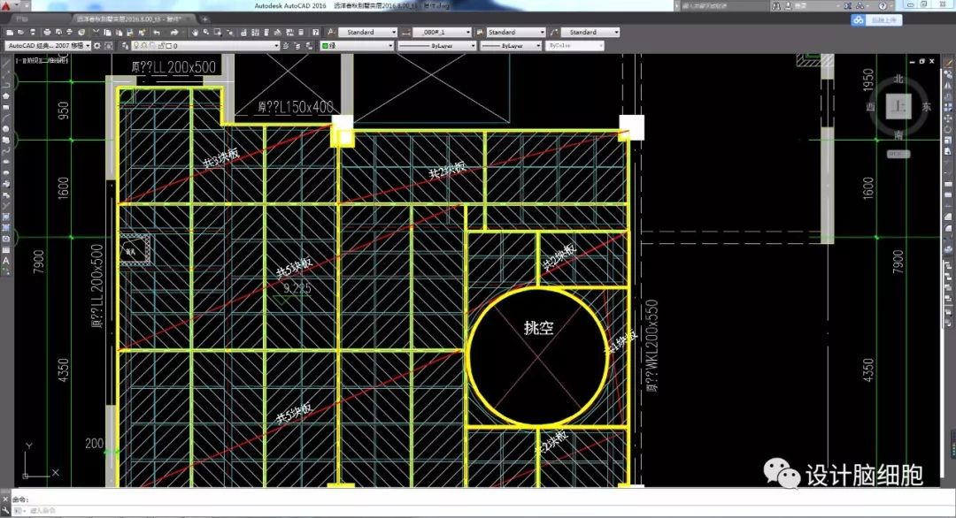
Task: Expand the layer list dropdown
Action: pyautogui.click(x=275, y=45)
